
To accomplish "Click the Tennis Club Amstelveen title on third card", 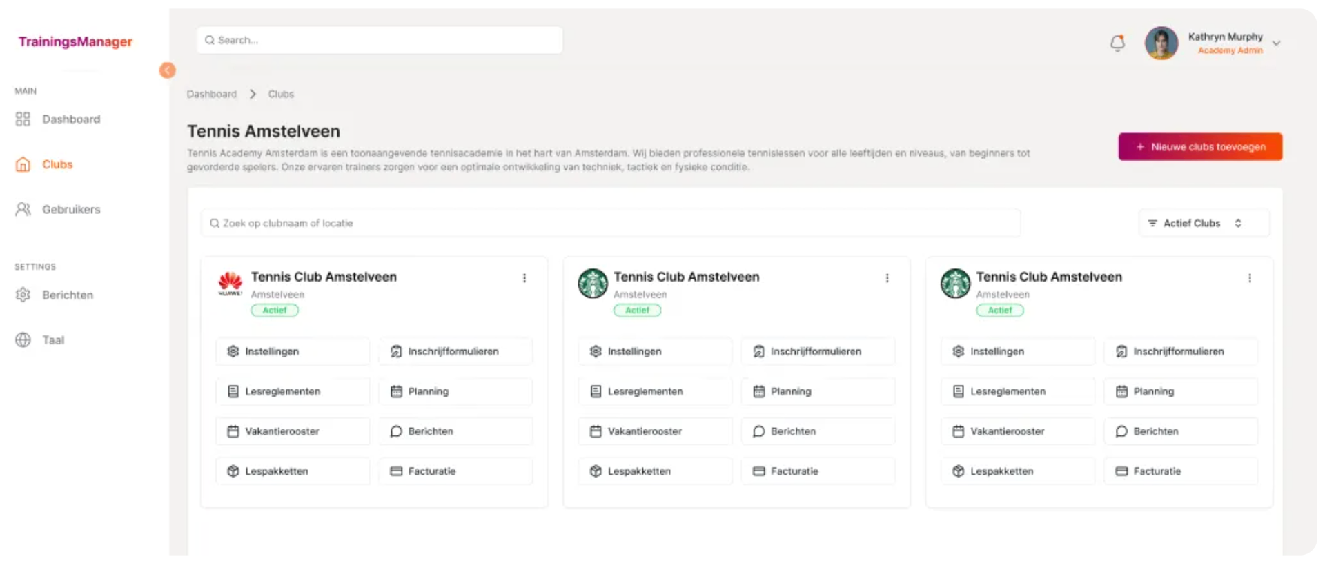I will (x=1049, y=277).
